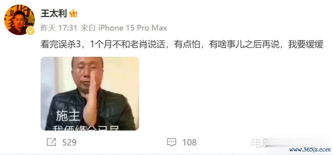Click 看完误杀3 at start of post
Image resolution: width=333 pixels, height=155 pixels.
[x=60, y=45]
